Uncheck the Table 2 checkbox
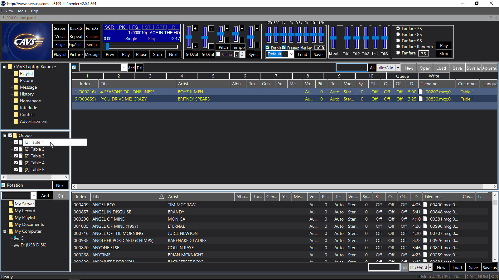Screen dimensions: 499x280 [x=16, y=149]
